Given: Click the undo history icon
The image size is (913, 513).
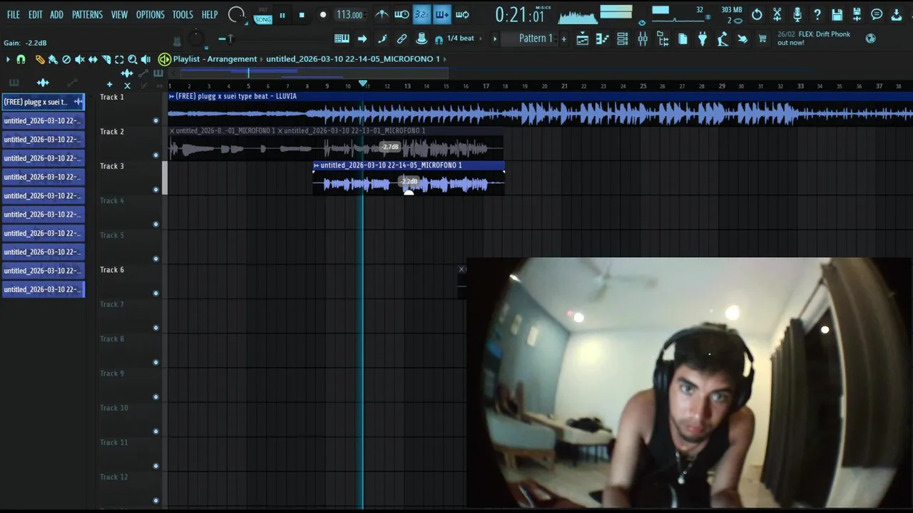Looking at the screenshot, I should pos(757,14).
